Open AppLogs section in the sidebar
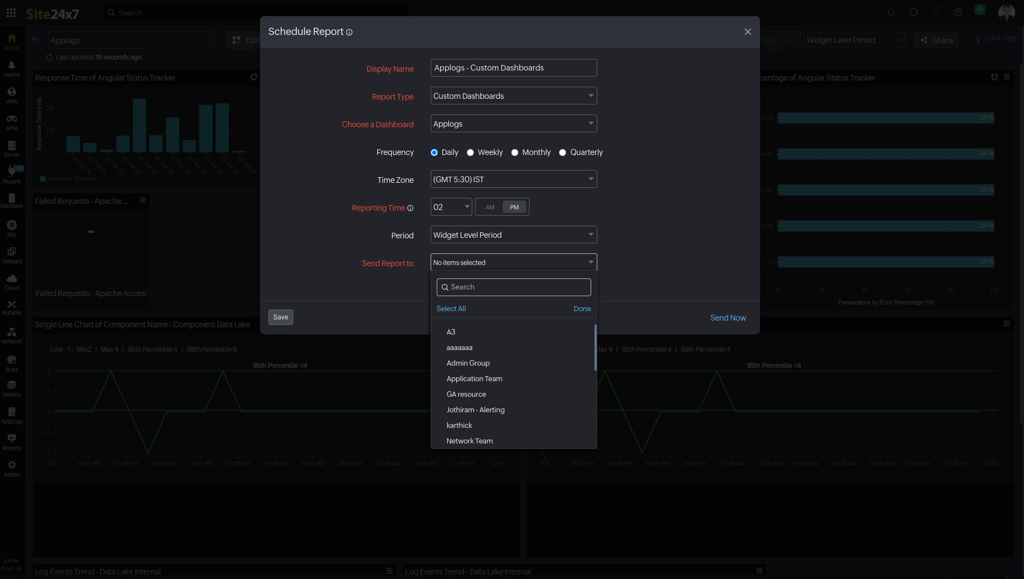Image resolution: width=1024 pixels, height=579 pixels. coord(12,416)
